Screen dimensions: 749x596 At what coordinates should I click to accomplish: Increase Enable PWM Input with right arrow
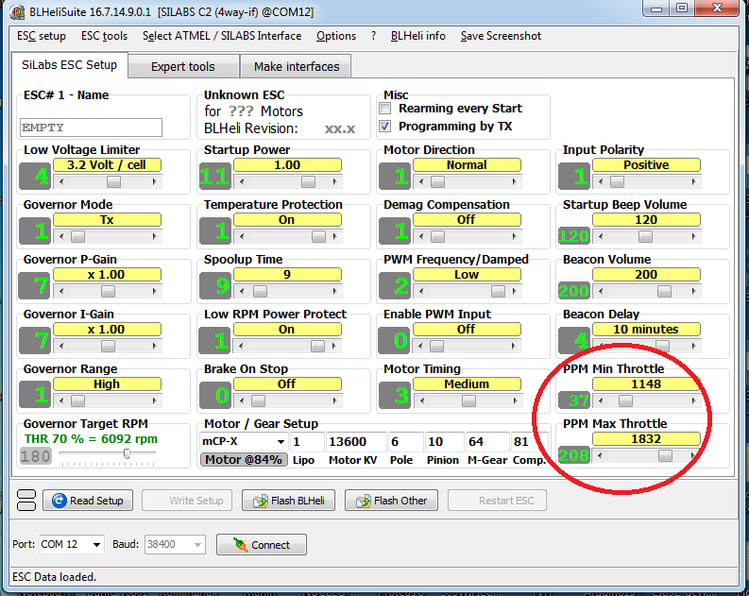[514, 346]
